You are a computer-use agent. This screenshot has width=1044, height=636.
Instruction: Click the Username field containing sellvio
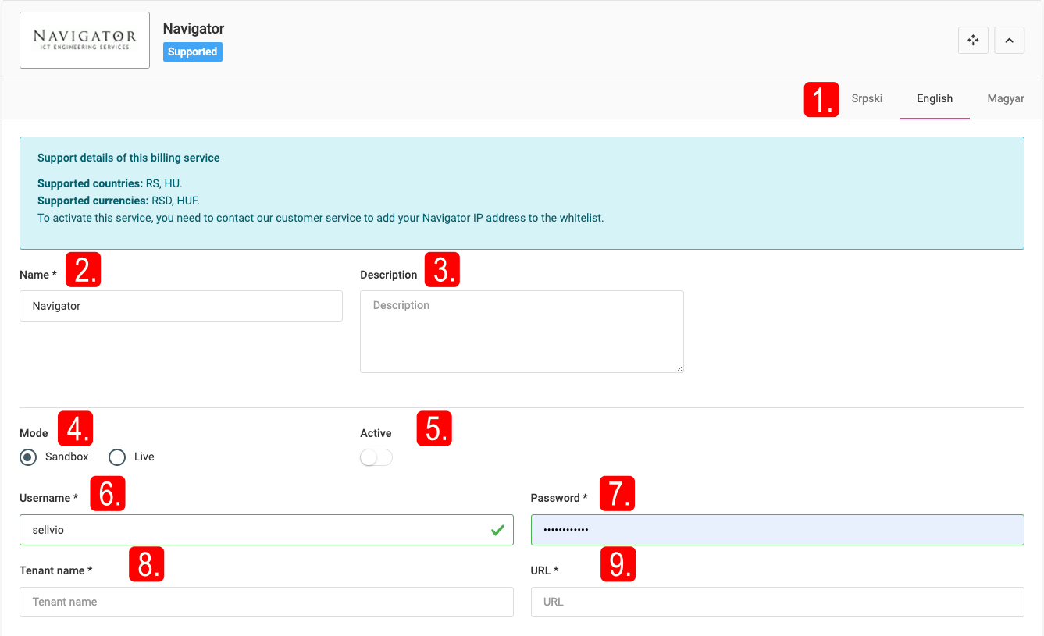(x=250, y=530)
